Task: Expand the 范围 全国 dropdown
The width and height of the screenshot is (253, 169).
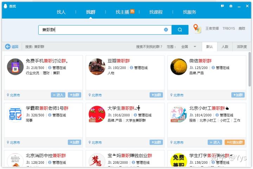Action: 188,47
